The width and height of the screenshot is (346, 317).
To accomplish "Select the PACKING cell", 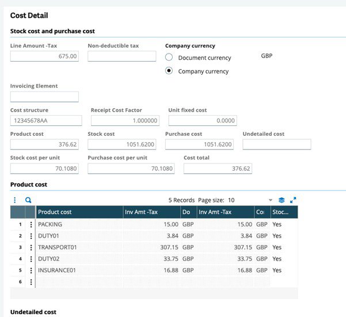I will point(79,224).
